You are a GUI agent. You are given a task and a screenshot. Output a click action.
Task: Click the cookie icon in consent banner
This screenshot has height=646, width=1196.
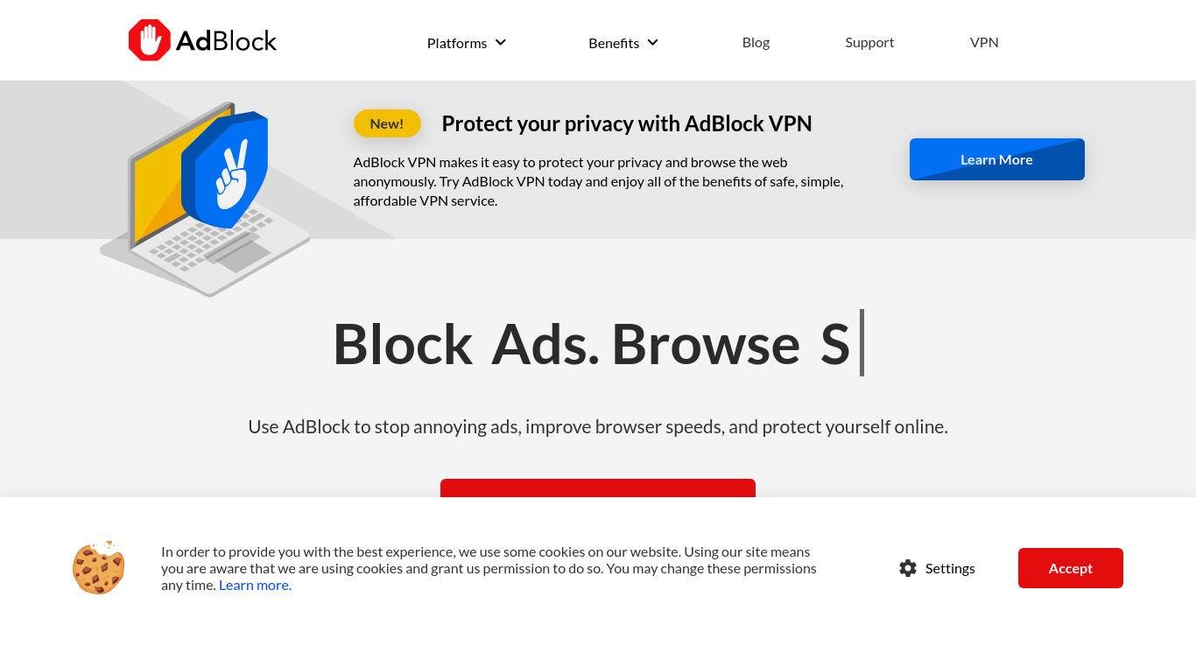coord(99,568)
